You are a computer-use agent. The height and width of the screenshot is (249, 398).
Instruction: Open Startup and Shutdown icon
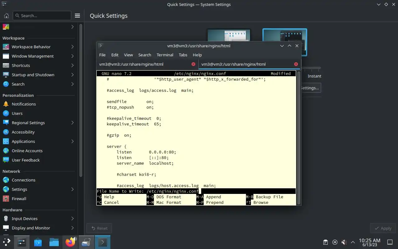[6, 75]
